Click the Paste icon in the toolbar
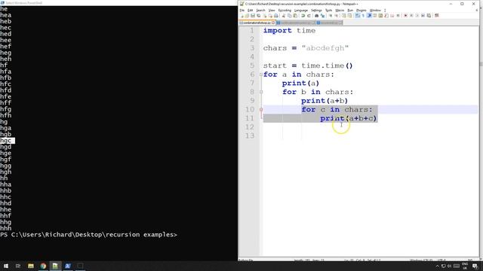The image size is (483, 271). pyautogui.click(x=295, y=16)
